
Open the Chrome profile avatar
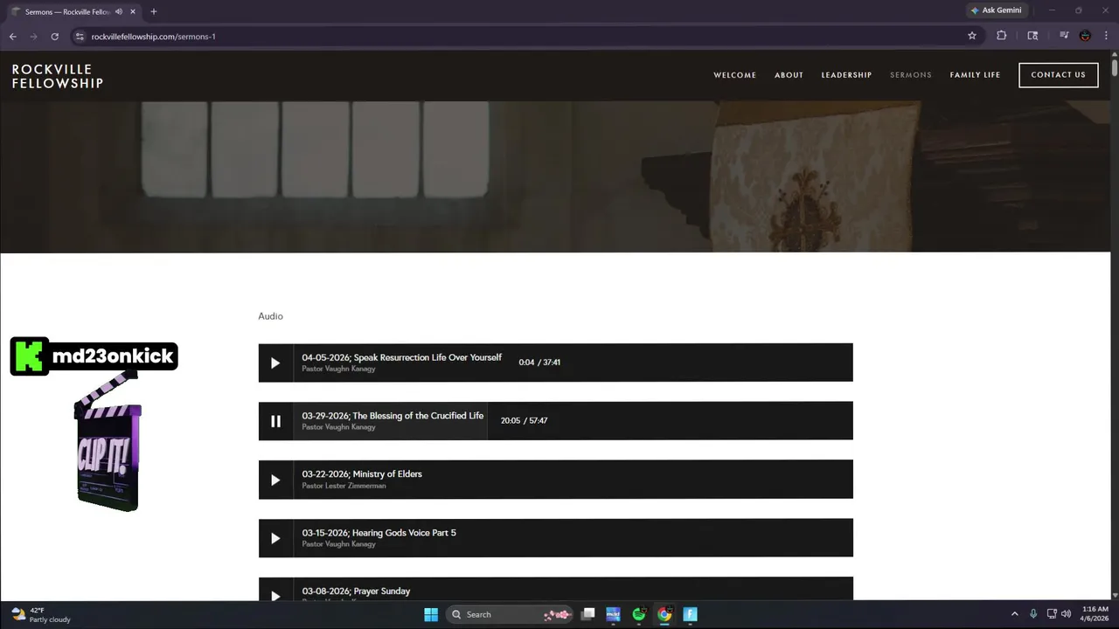pos(1085,36)
